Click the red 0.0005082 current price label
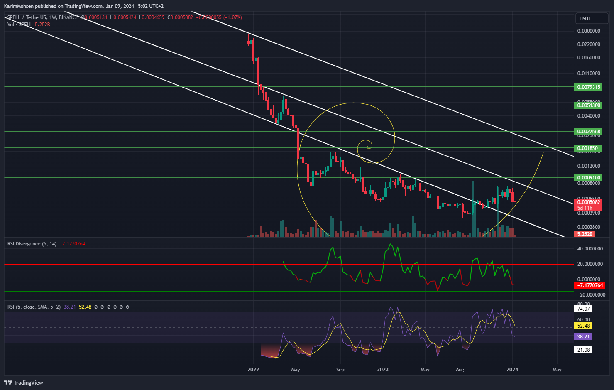This screenshot has height=390, width=614. click(x=588, y=202)
